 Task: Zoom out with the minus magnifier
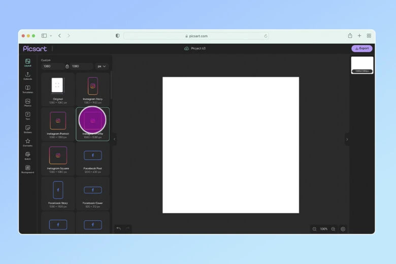click(315, 229)
